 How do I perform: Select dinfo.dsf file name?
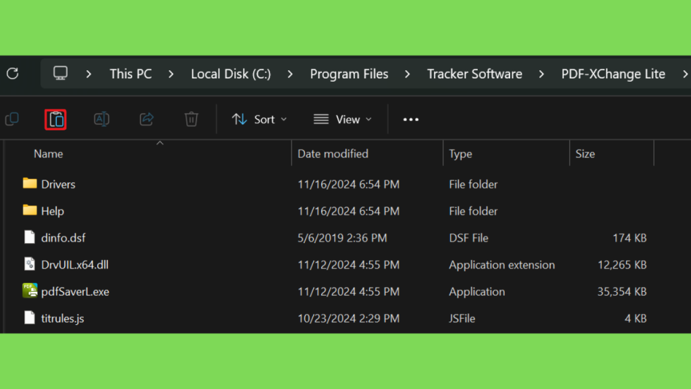pyautogui.click(x=63, y=238)
